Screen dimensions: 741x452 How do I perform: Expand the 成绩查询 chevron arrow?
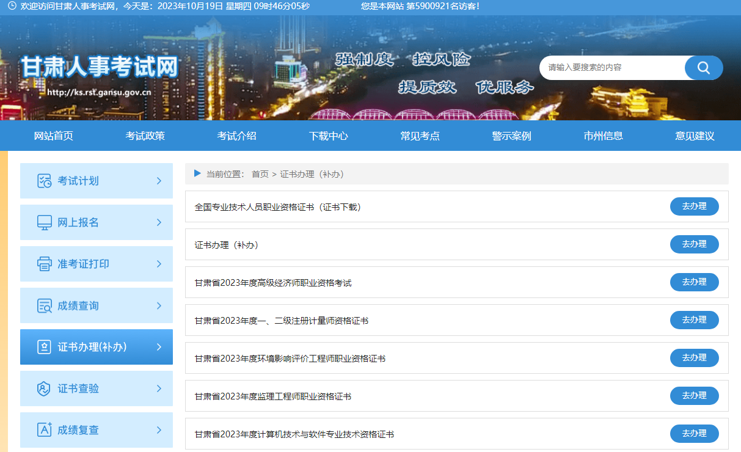pos(159,305)
